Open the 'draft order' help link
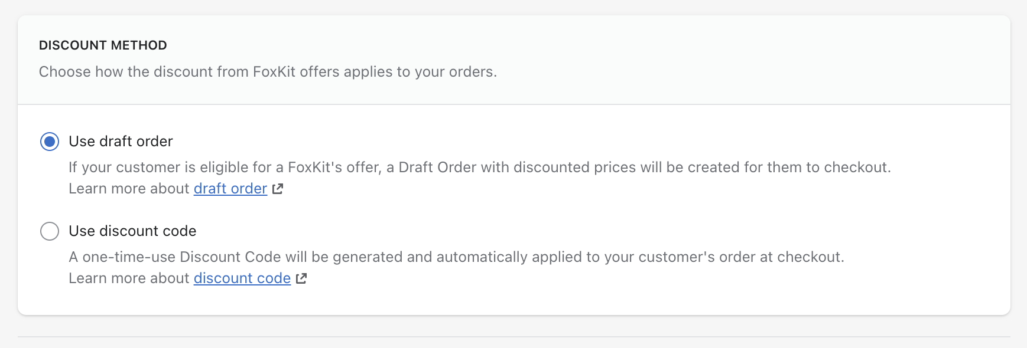 230,189
